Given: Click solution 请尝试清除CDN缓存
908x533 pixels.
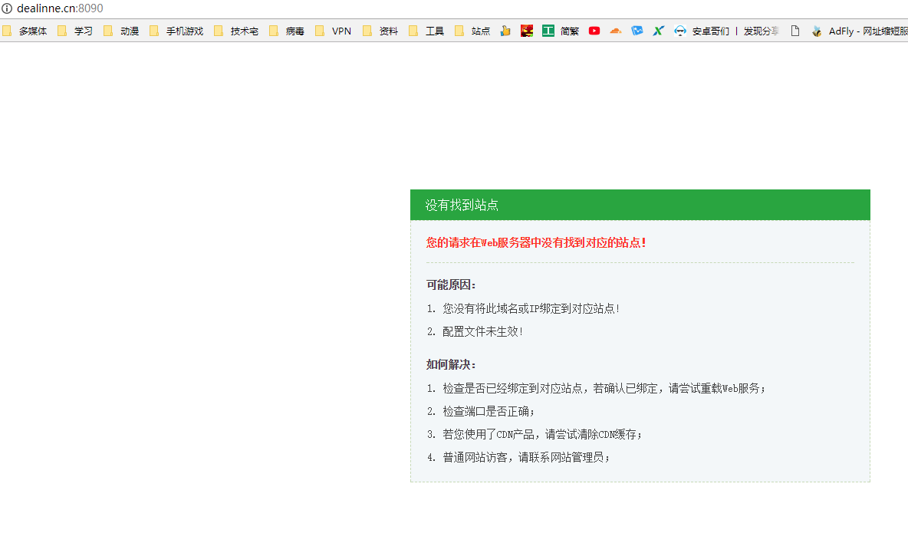Looking at the screenshot, I should coord(543,435).
